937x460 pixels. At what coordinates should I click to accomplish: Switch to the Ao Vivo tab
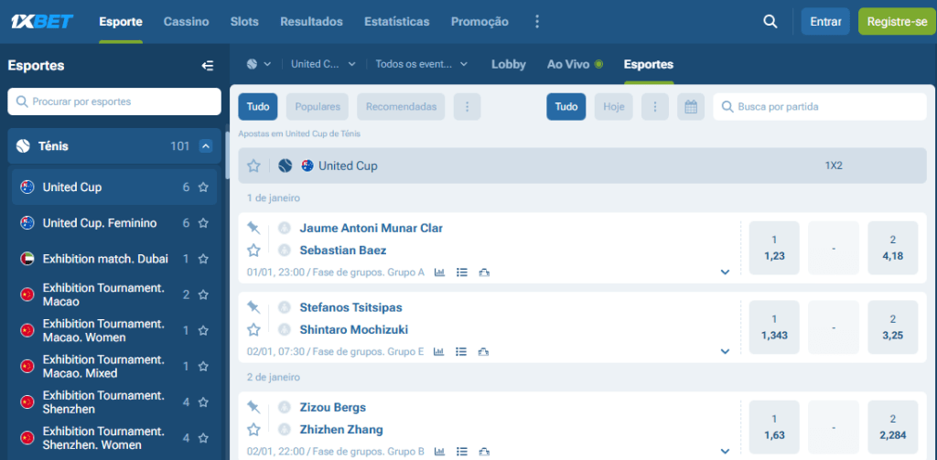[x=575, y=64]
